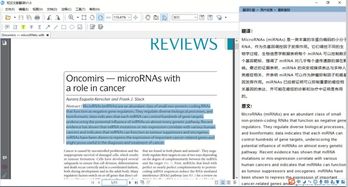This screenshot has height=187, width=348.
Task: Click find next result icon
Action: pyautogui.click(x=210, y=17)
